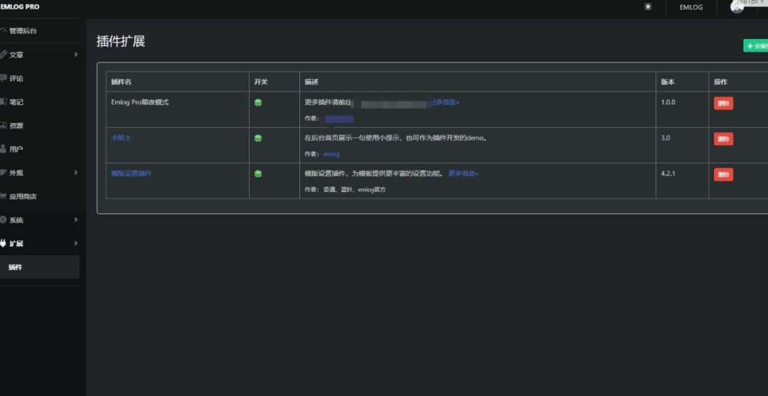Viewport: 768px width, 396px height.
Task: Toggle the Emlog Pro dark mode plugin switch
Action: coord(258,102)
